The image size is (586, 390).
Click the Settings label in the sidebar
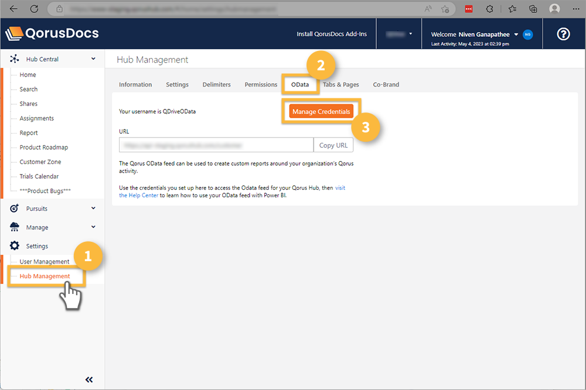coord(37,246)
